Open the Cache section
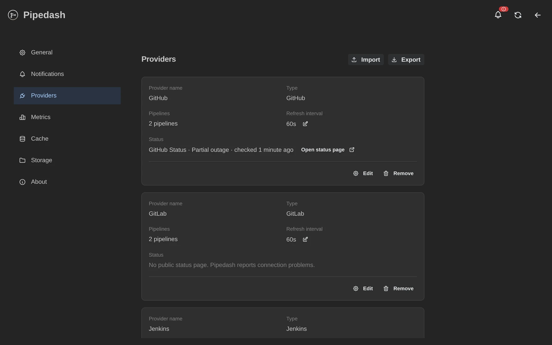This screenshot has height=345, width=552. [x=67, y=139]
